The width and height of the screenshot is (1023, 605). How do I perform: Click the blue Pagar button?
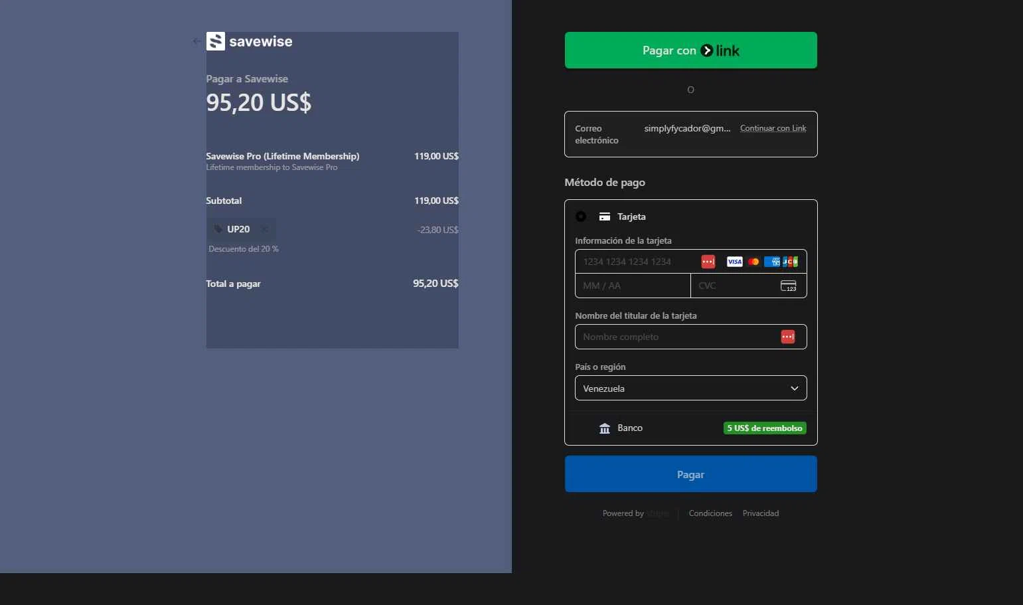[x=691, y=474]
